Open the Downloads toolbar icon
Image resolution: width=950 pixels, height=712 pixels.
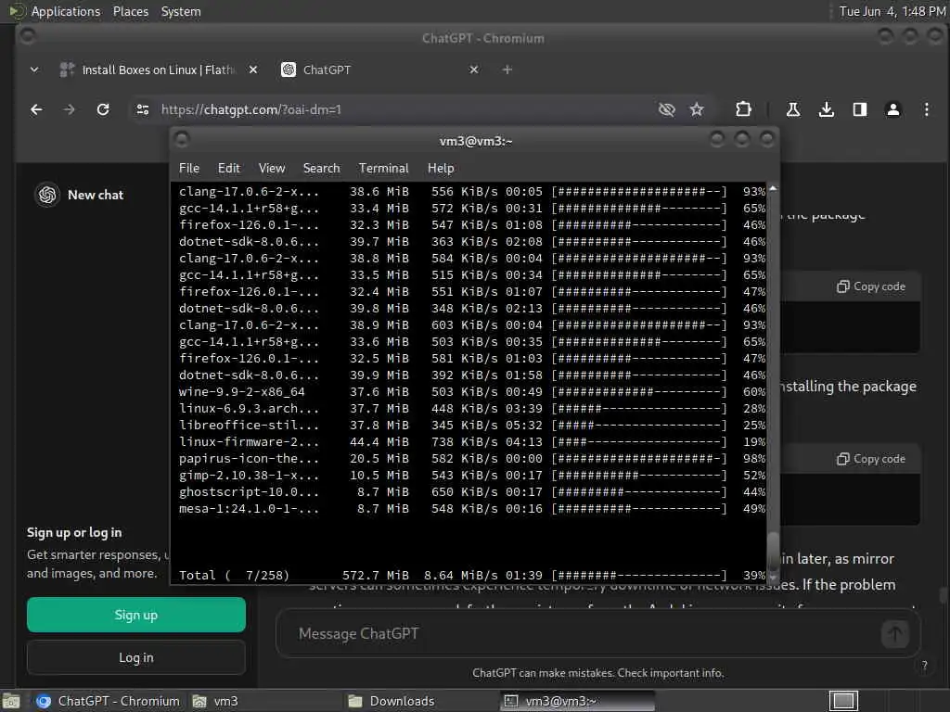click(827, 109)
